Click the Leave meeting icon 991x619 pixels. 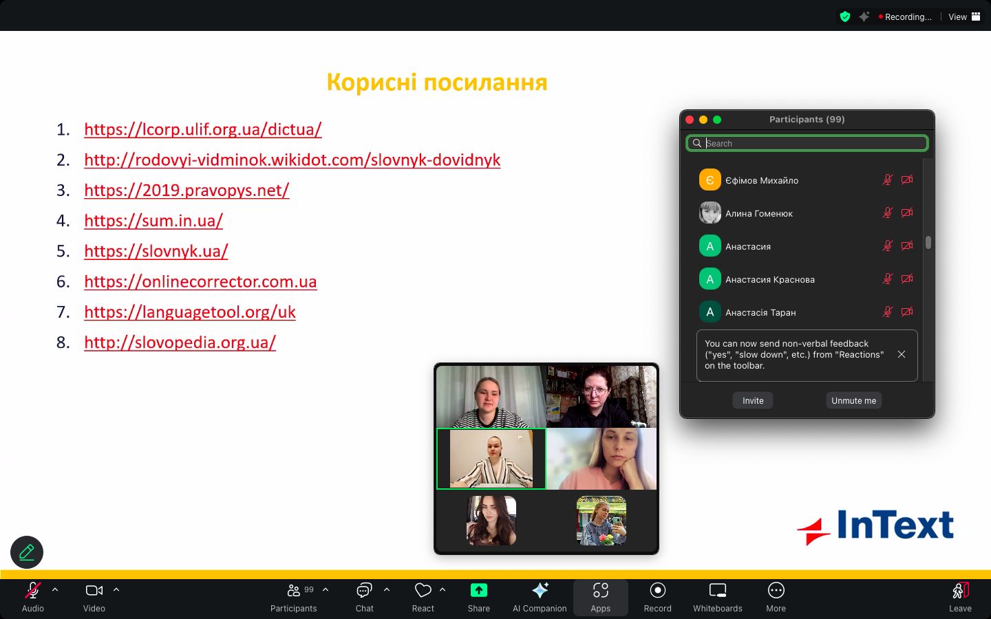[960, 591]
